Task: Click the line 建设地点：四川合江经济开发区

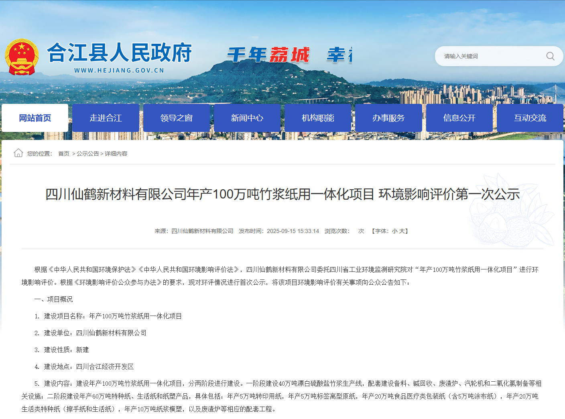Action: click(84, 366)
